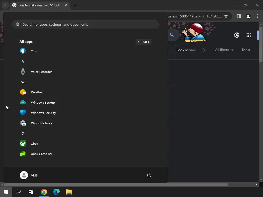The image size is (263, 197).
Task: Open a new Chrome tab
Action: click(75, 5)
